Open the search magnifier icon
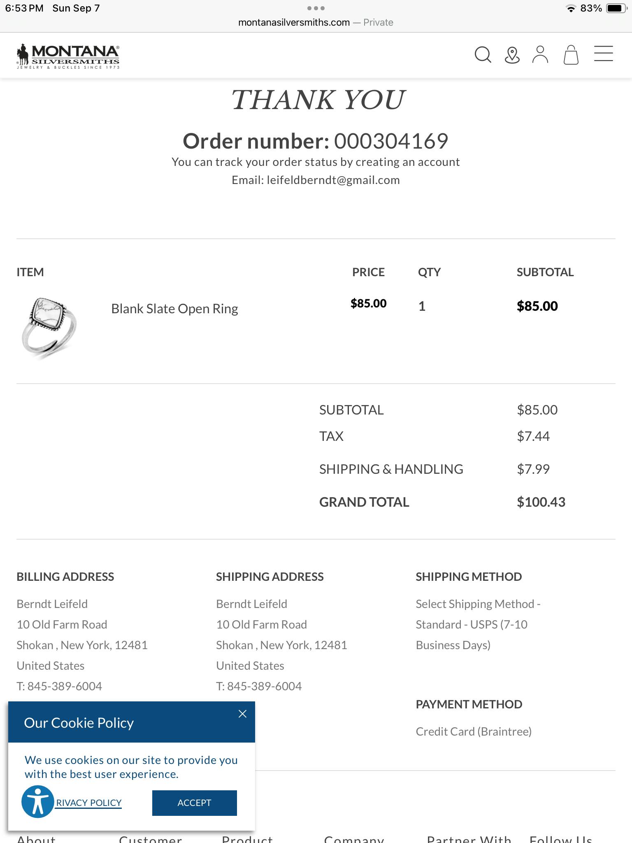 tap(483, 54)
